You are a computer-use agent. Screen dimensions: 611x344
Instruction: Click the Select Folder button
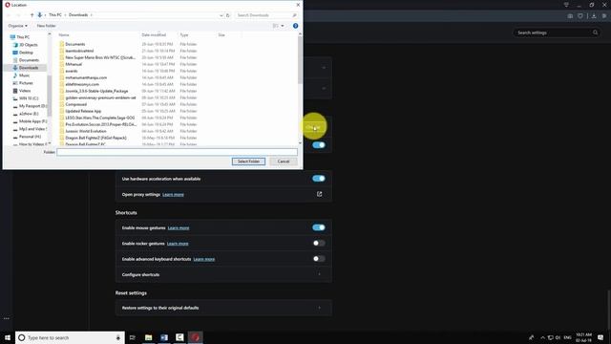click(x=248, y=161)
